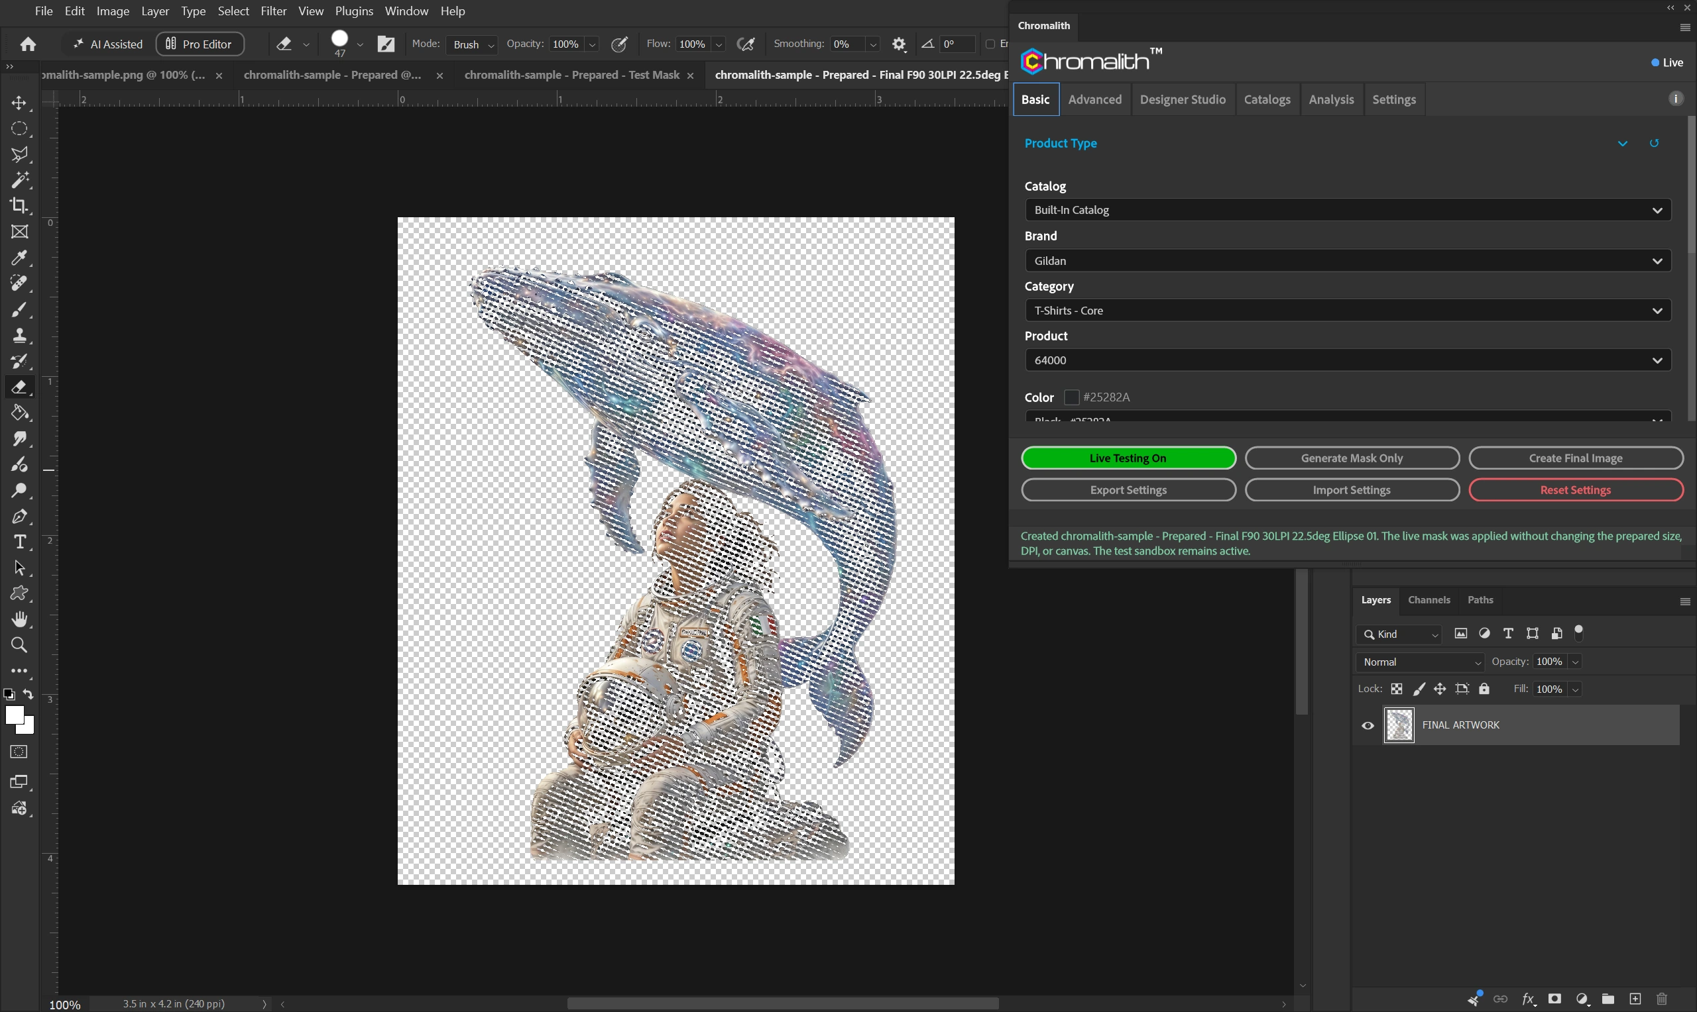Toggle lock all for layer
The height and width of the screenshot is (1012, 1697).
click(x=1484, y=689)
